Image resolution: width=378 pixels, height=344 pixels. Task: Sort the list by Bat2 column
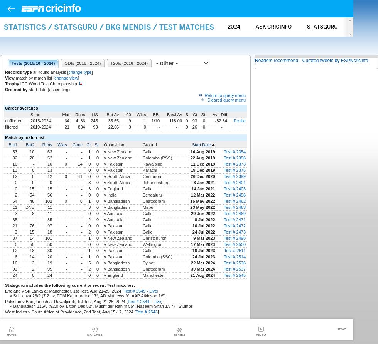click(30, 145)
